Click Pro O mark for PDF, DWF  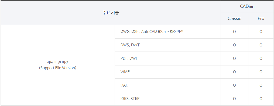pyautogui.click(x=261, y=59)
